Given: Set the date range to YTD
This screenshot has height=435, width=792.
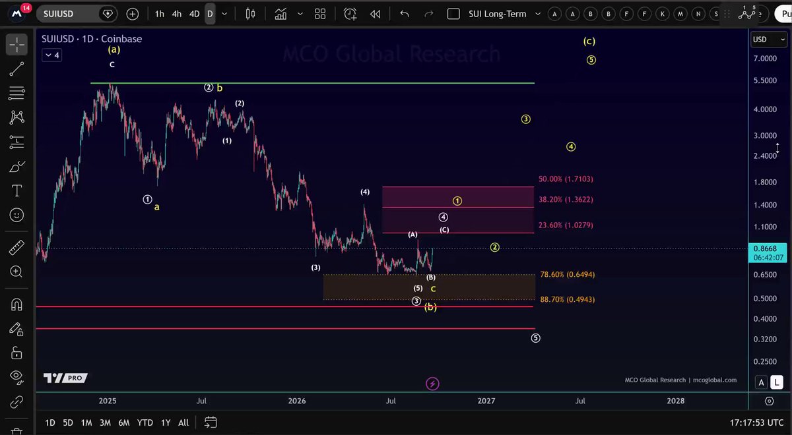Looking at the screenshot, I should point(145,422).
